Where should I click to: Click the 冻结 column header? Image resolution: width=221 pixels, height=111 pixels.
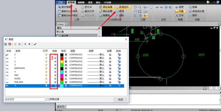tap(54, 51)
